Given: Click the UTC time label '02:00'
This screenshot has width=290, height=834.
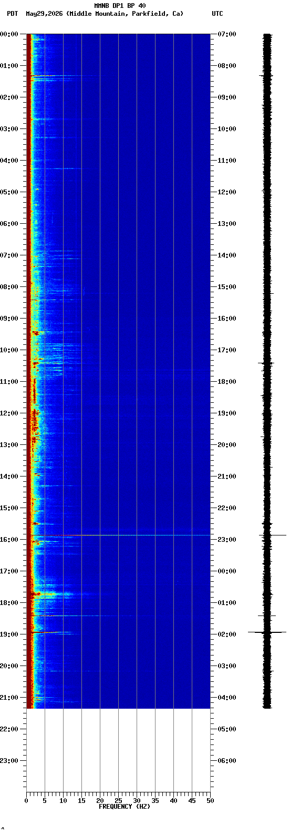Looking at the screenshot, I should click(x=227, y=634).
